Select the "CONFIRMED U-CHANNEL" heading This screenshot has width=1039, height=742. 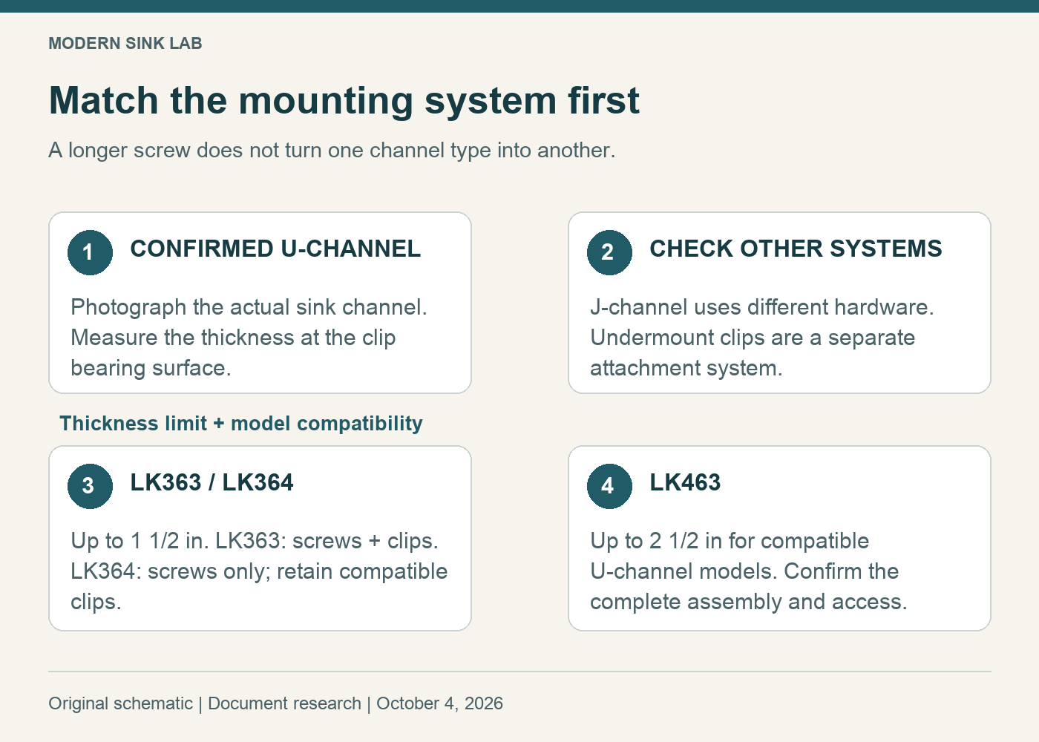point(275,249)
